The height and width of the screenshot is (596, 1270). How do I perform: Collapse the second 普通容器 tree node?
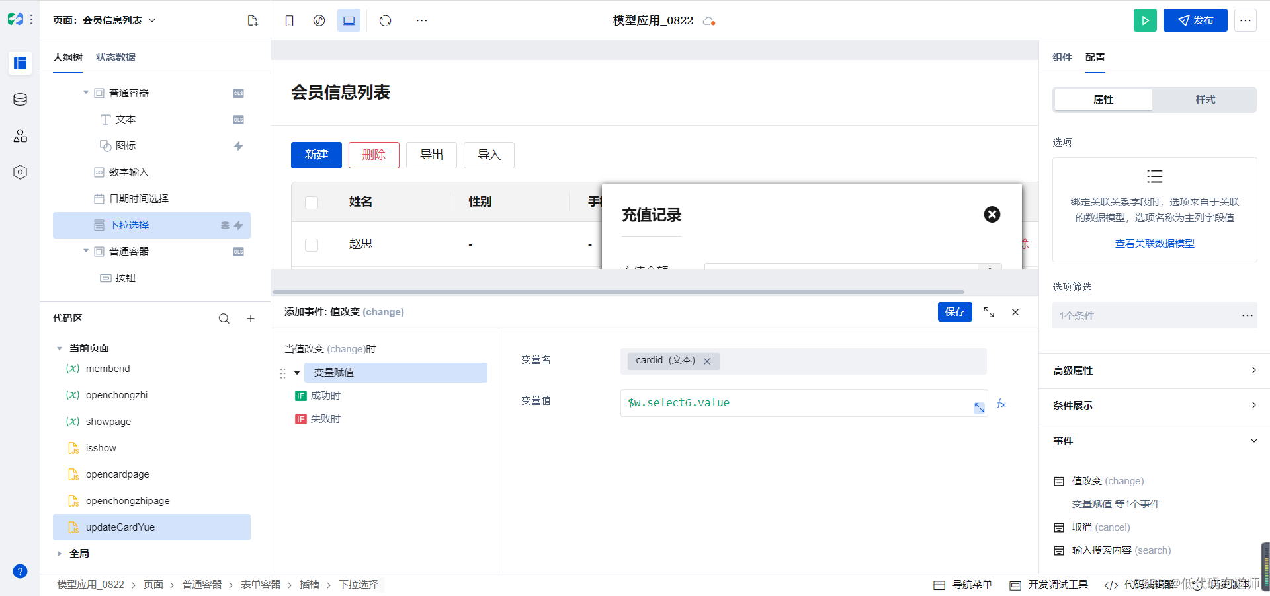click(85, 251)
